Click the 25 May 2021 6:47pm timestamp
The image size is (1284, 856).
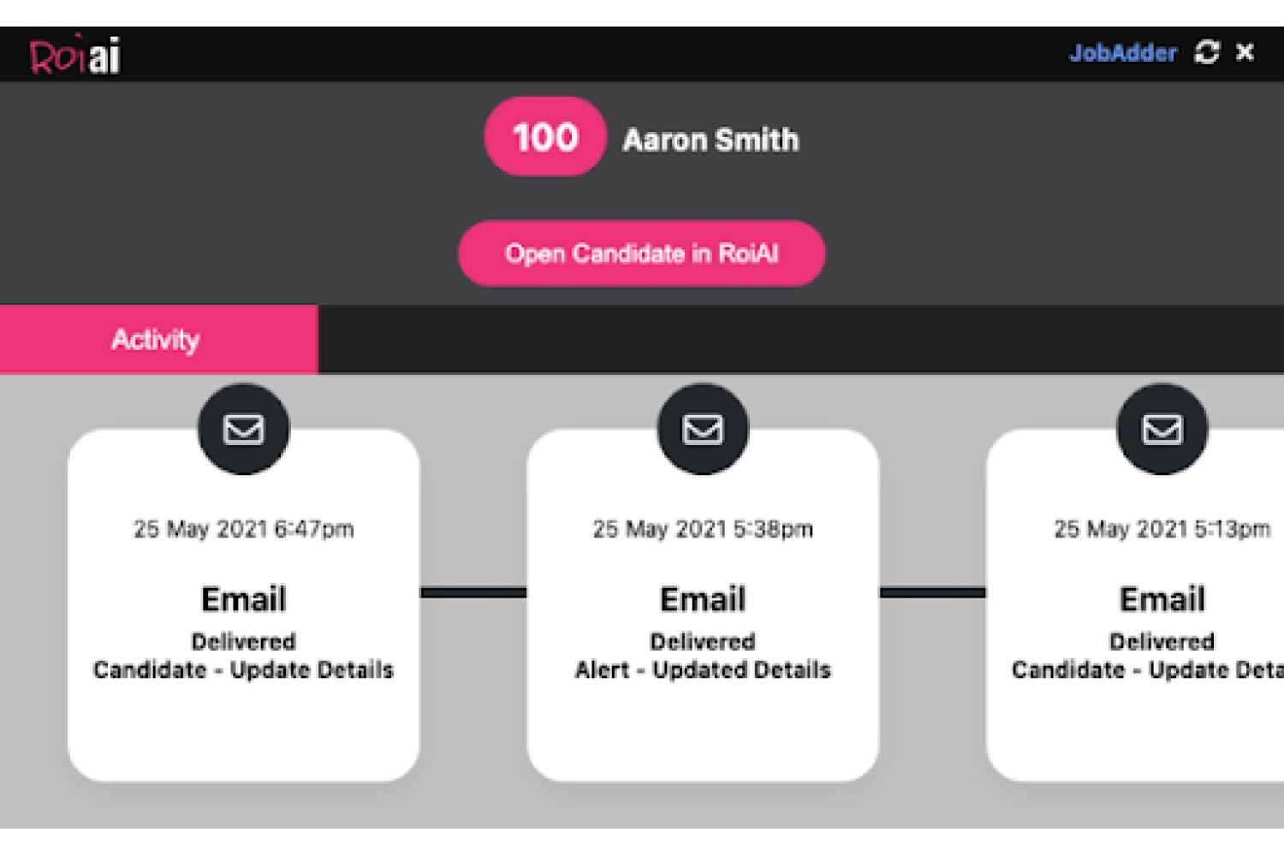[244, 529]
